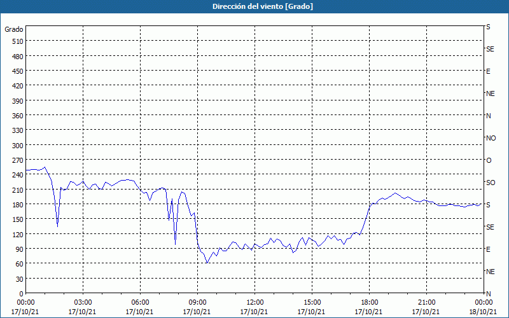Viewport: 509px width, 318px height.
Task: Click the curve's sharp dip between 00:00 and 03:00
Action: [x=57, y=226]
